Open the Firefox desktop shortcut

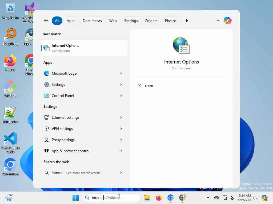coord(10,63)
